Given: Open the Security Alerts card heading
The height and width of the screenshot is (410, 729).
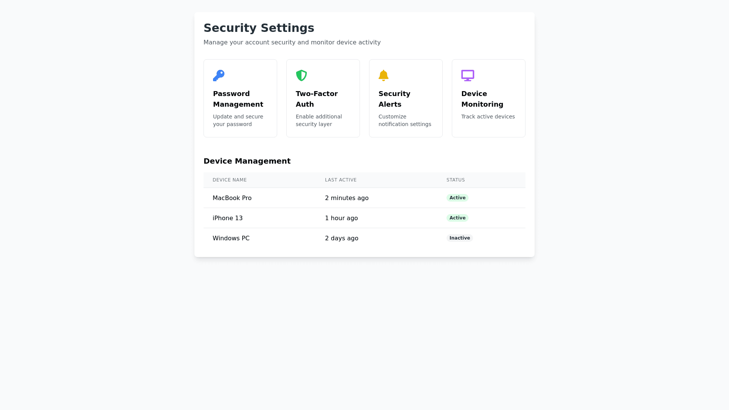Looking at the screenshot, I should click(394, 99).
